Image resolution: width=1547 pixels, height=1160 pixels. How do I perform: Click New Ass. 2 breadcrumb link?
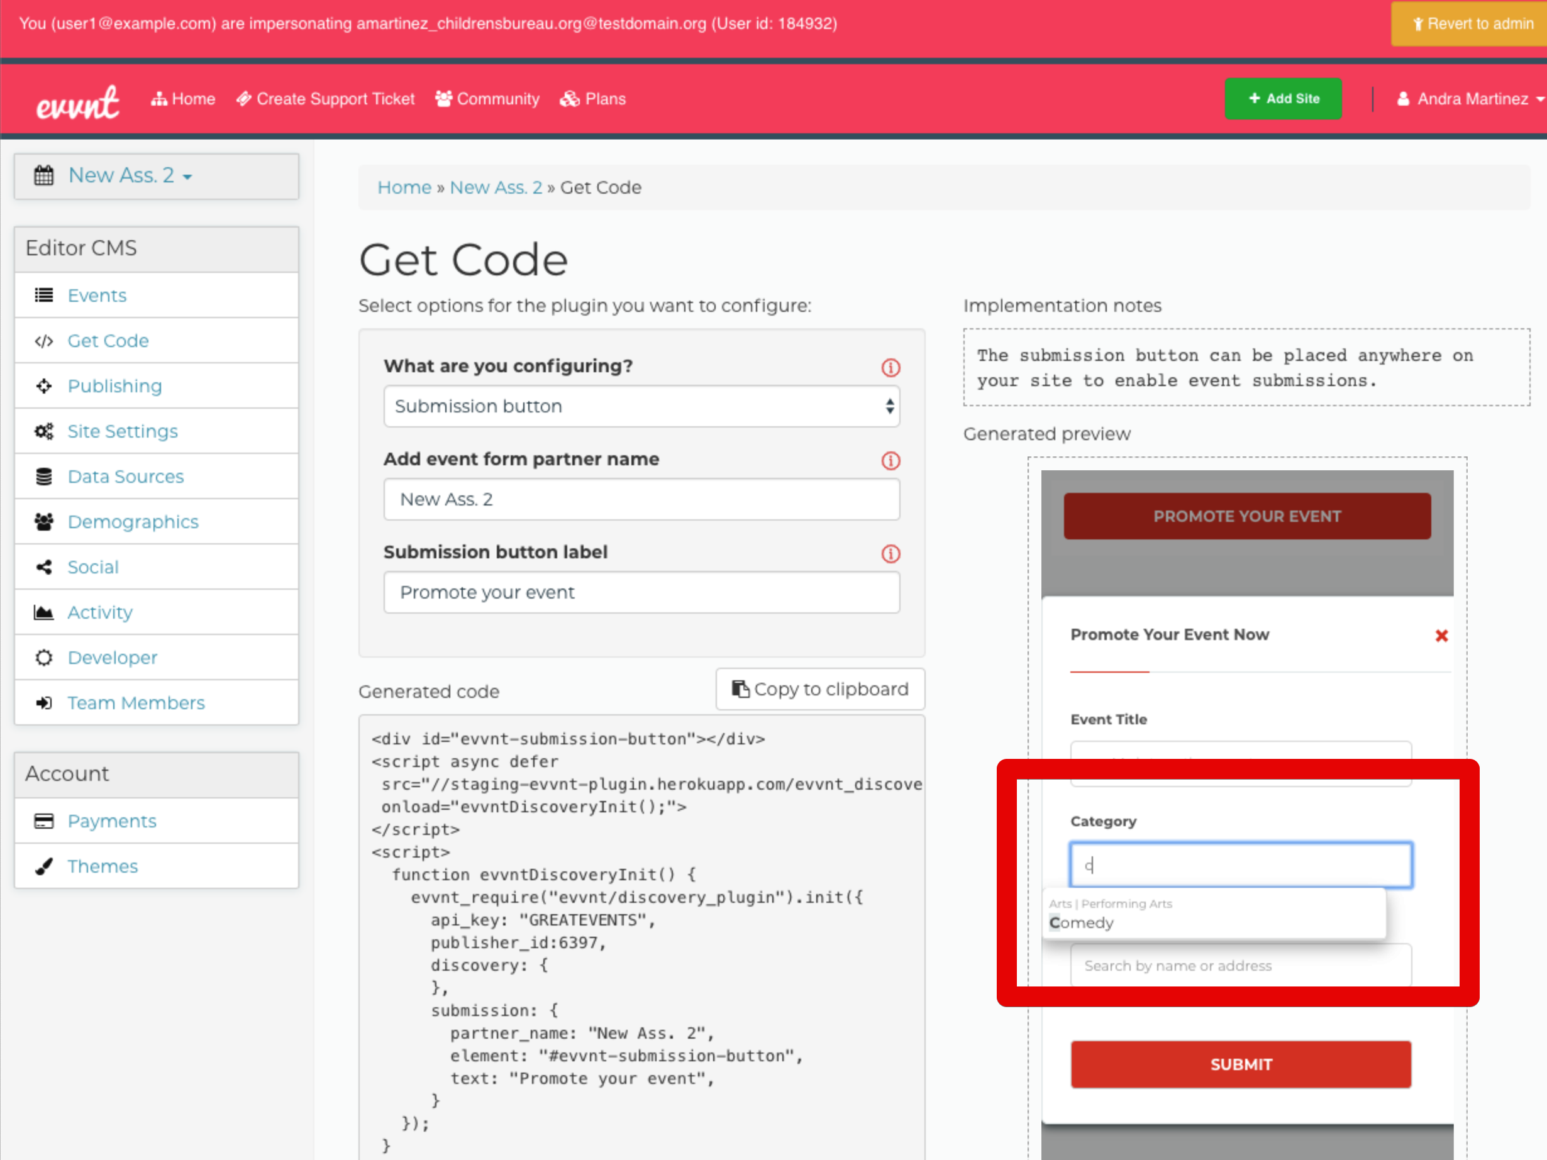pos(496,187)
